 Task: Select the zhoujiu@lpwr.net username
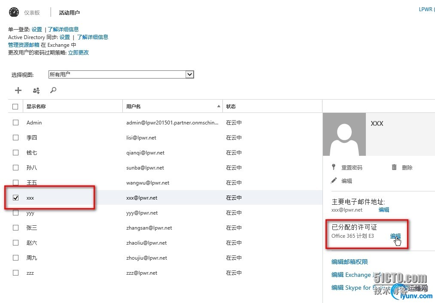point(147,258)
